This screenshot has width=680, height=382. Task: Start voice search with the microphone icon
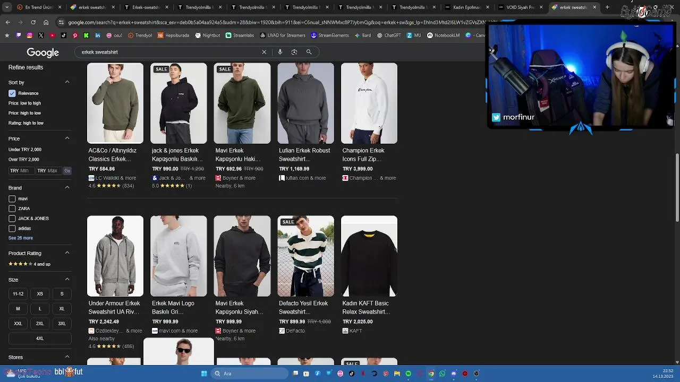(280, 52)
